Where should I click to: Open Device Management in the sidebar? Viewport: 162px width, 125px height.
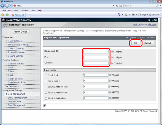(x=17, y=98)
